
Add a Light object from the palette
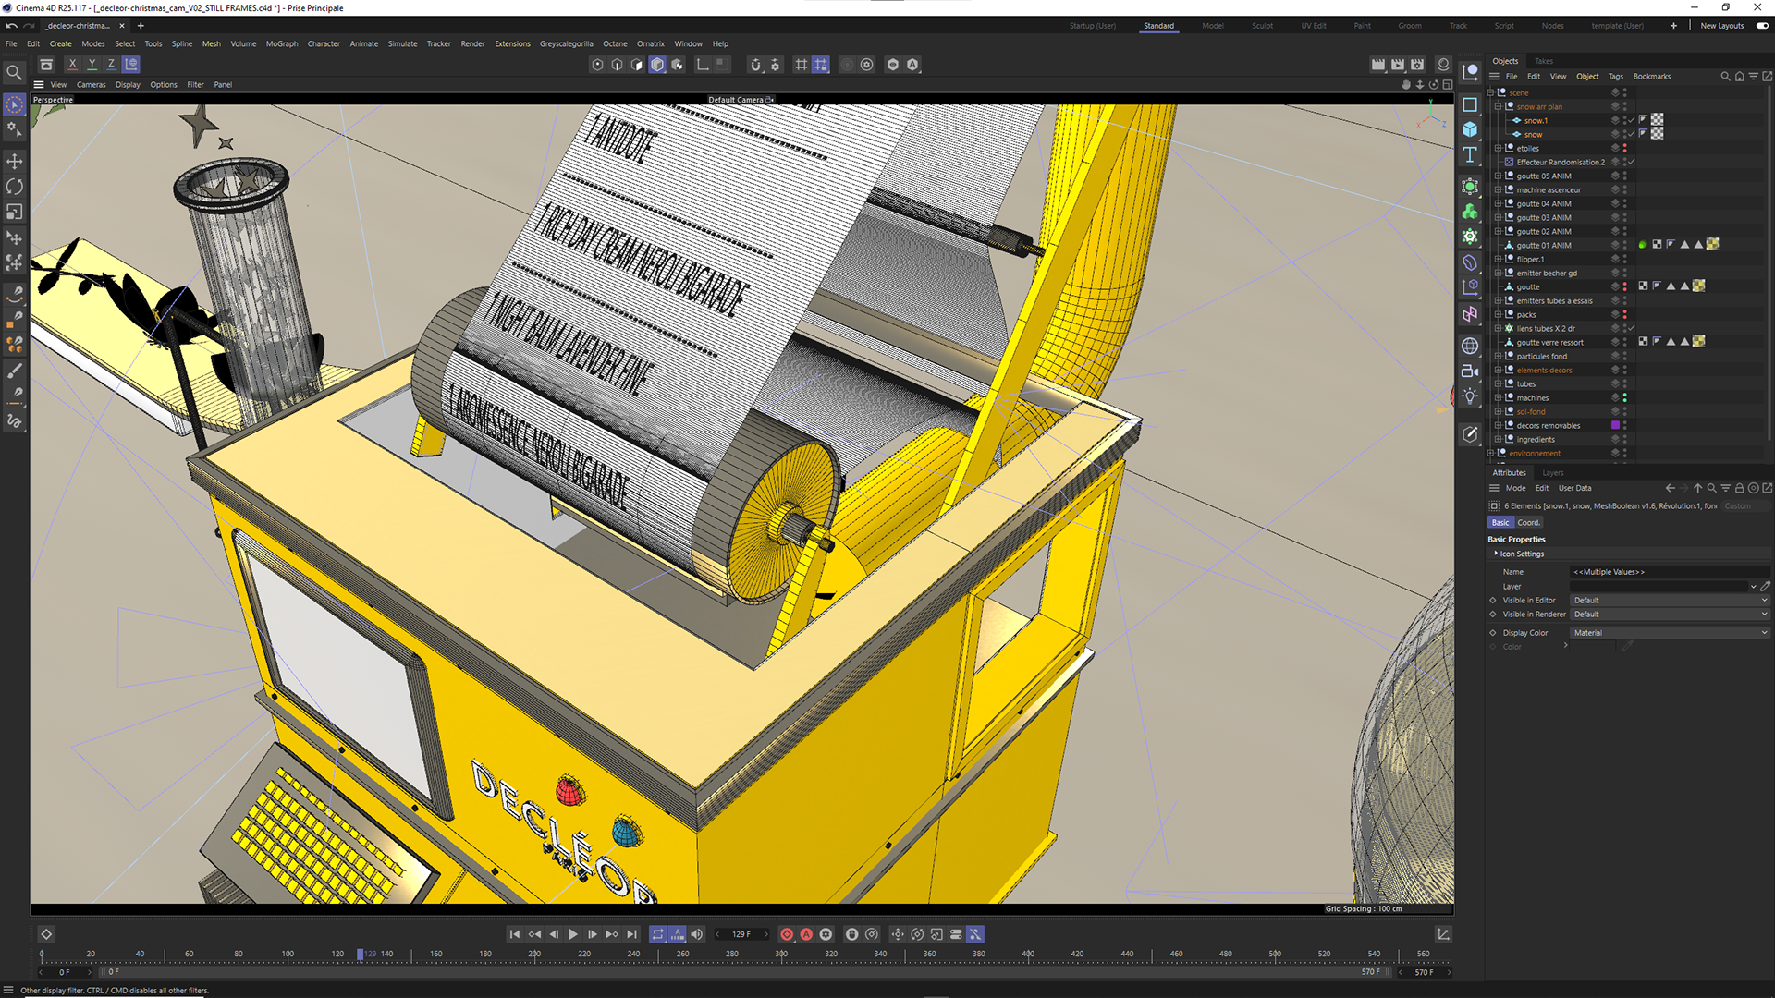click(x=1470, y=396)
